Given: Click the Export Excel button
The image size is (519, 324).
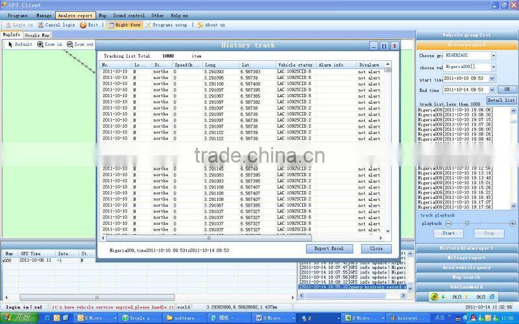Looking at the screenshot, I should [330, 249].
